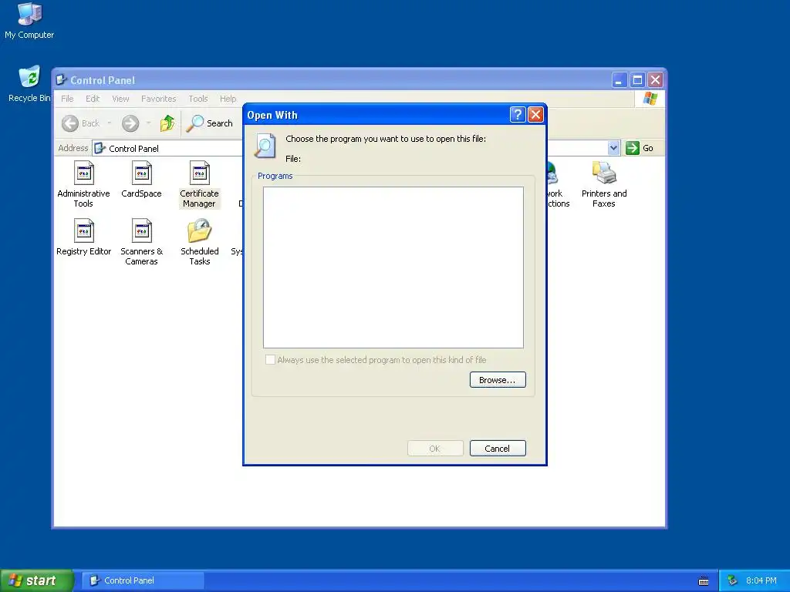The width and height of the screenshot is (790, 592).
Task: Click the Go button next to address bar
Action: (x=640, y=148)
